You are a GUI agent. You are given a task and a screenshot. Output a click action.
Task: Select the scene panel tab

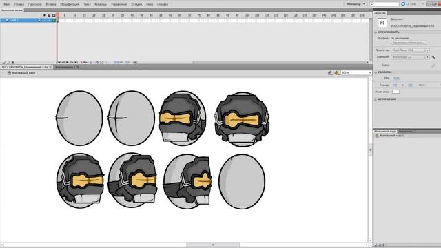click(x=384, y=132)
